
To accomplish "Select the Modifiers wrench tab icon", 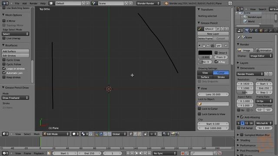I will (x=271, y=31).
